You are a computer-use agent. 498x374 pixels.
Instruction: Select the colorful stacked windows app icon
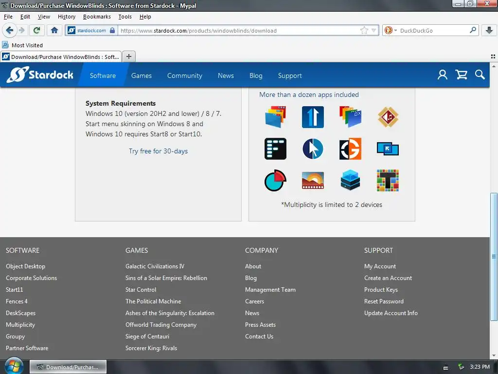click(x=350, y=117)
